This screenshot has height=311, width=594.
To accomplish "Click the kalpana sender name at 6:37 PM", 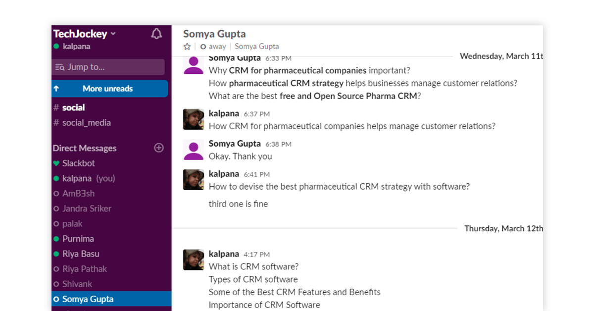I will point(224,113).
